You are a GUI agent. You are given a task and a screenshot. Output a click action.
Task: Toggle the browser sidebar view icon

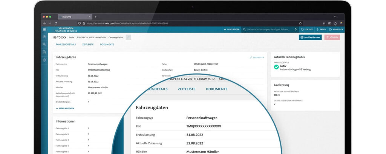pyautogui.click(x=329, y=23)
